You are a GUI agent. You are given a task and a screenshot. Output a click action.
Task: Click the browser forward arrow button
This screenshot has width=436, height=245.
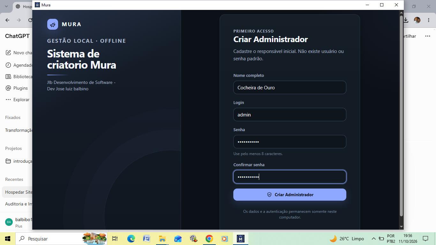coord(19,20)
